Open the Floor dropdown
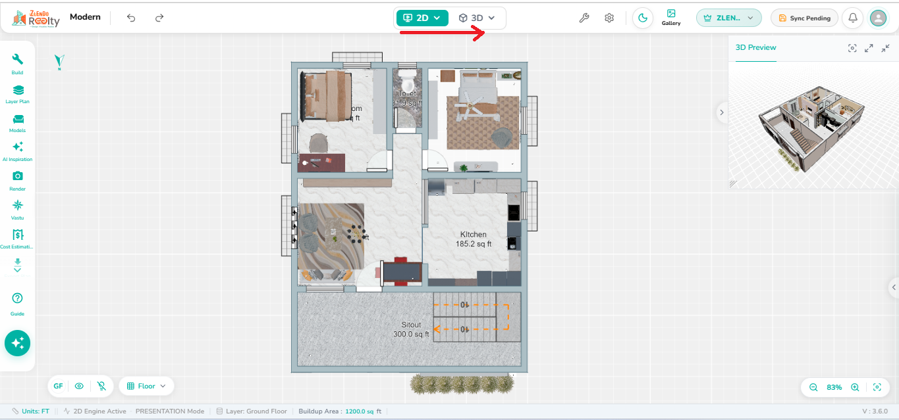The height and width of the screenshot is (420, 899). 146,386
